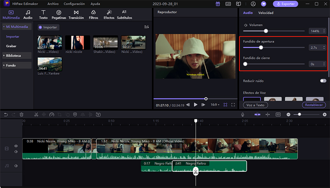Click the sort media icon
Image resolution: width=330 pixels, height=188 pixels.
tap(147, 27)
